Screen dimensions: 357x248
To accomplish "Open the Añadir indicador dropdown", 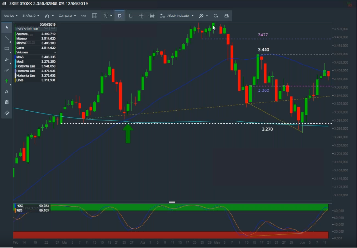I will point(180,16).
